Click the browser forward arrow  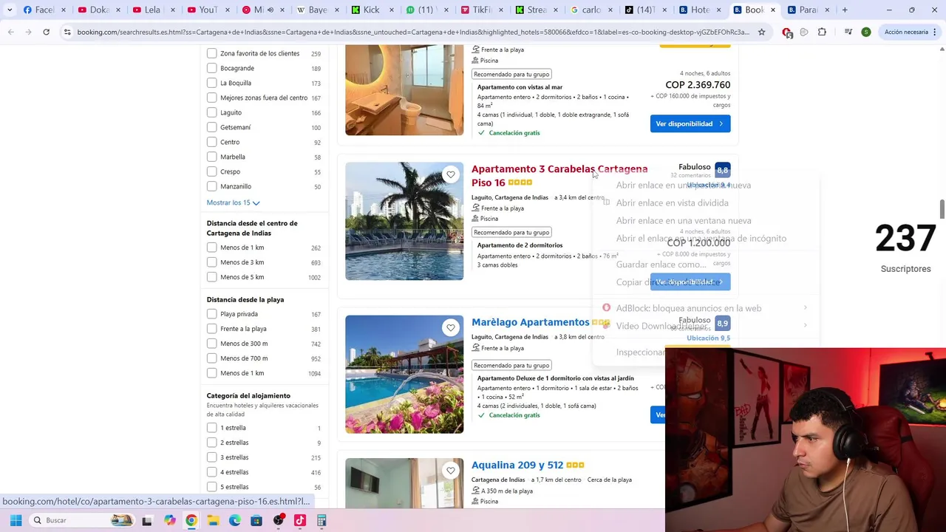[28, 32]
